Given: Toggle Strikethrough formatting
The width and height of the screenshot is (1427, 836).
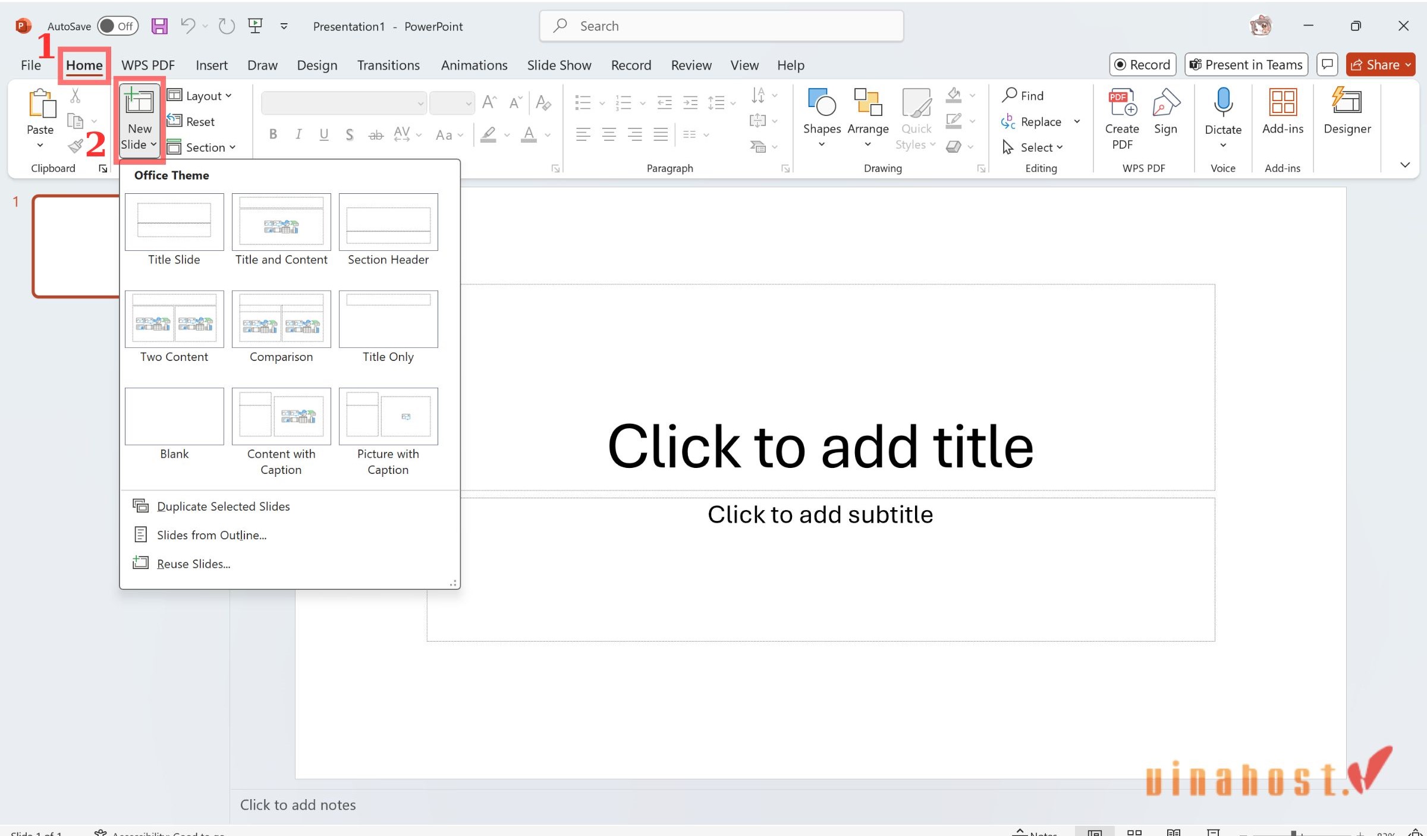Looking at the screenshot, I should click(376, 134).
